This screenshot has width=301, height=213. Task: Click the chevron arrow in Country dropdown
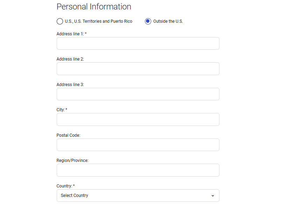[212, 196]
